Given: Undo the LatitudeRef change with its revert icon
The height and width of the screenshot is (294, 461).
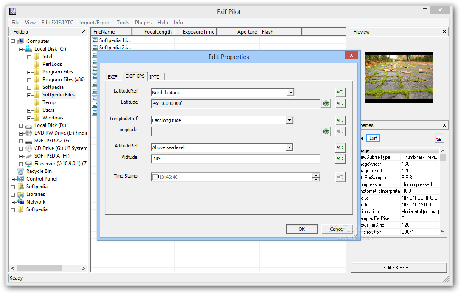Looking at the screenshot, I should tap(340, 93).
